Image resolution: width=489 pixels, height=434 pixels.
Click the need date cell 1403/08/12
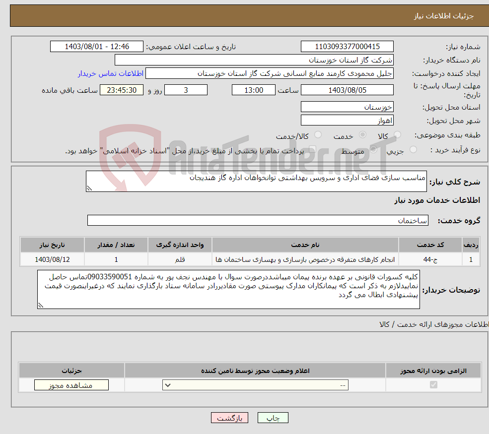click(x=53, y=259)
